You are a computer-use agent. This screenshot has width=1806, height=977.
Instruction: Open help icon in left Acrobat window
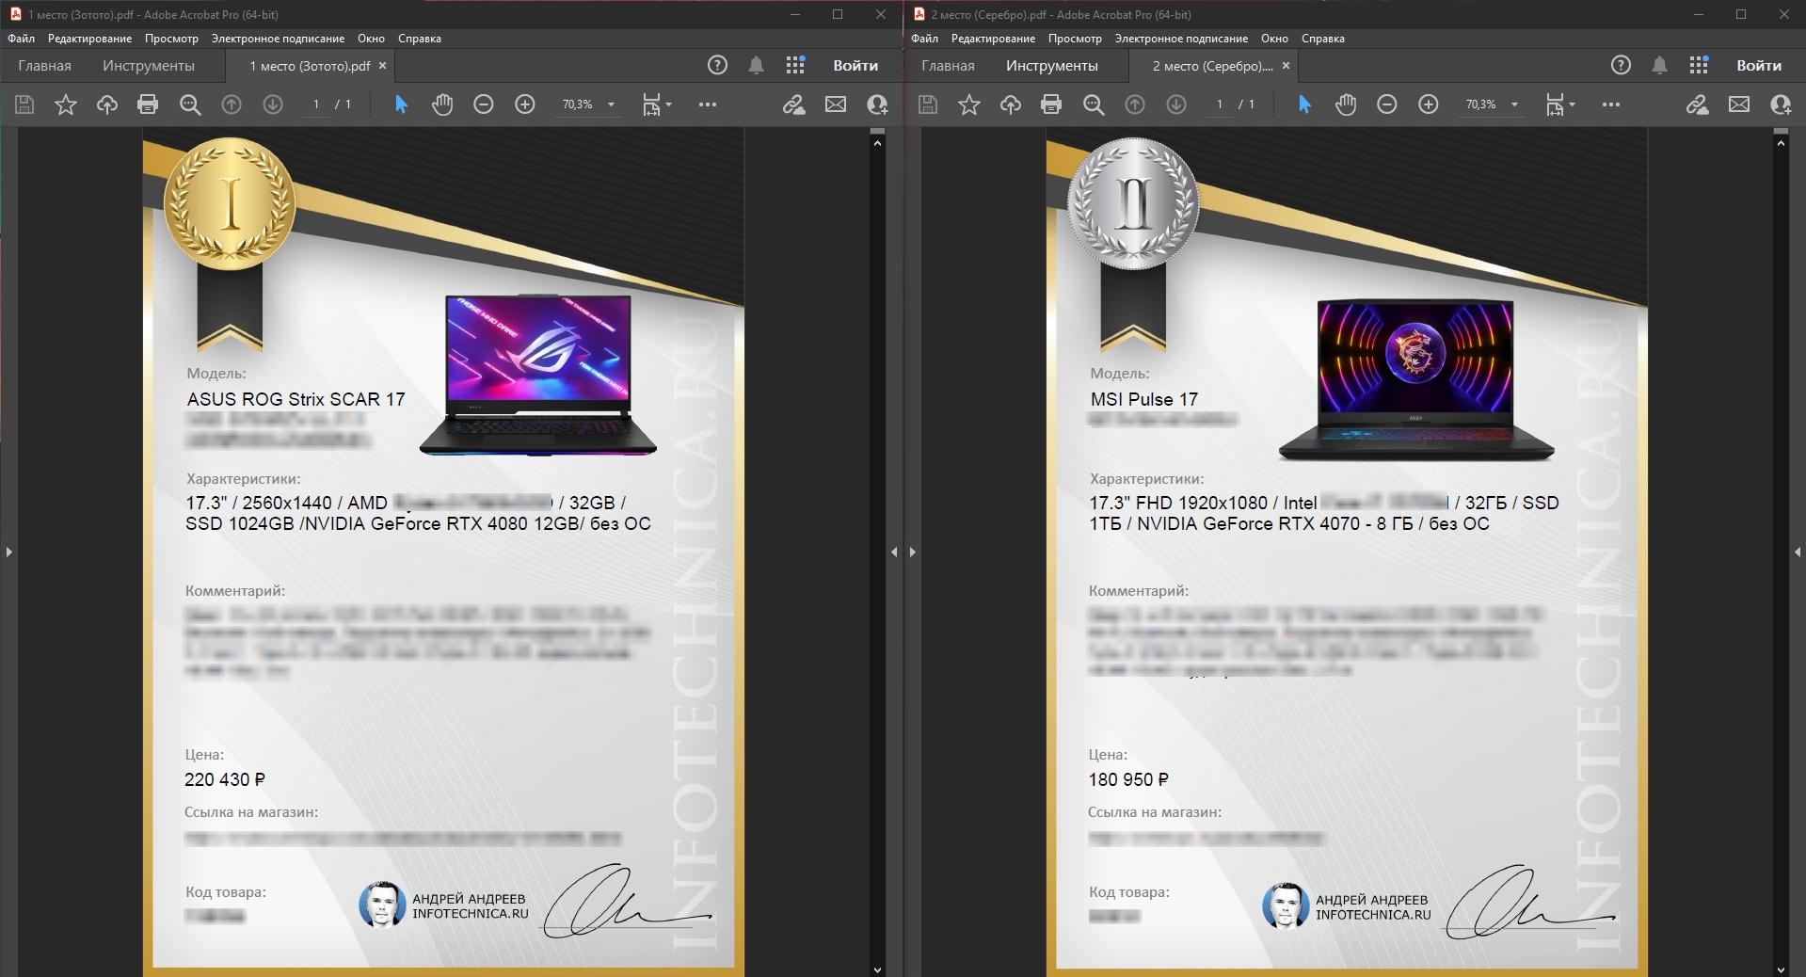tap(717, 65)
